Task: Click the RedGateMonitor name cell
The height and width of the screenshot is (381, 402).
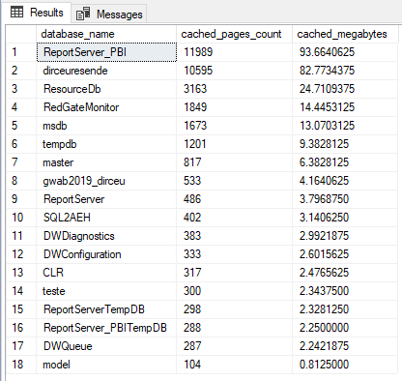Action: pos(106,107)
